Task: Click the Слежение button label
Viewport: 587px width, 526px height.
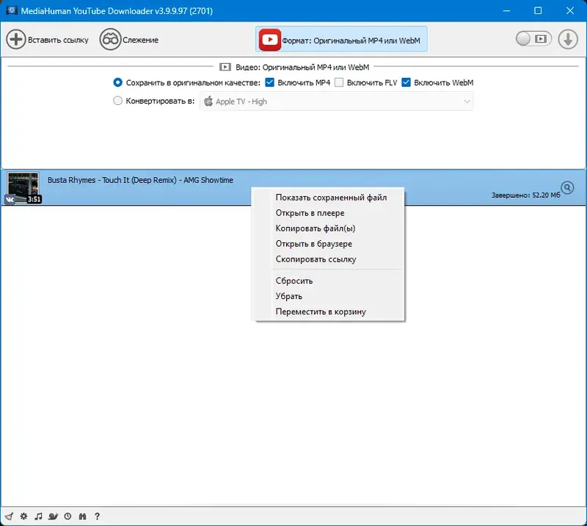Action: [140, 40]
